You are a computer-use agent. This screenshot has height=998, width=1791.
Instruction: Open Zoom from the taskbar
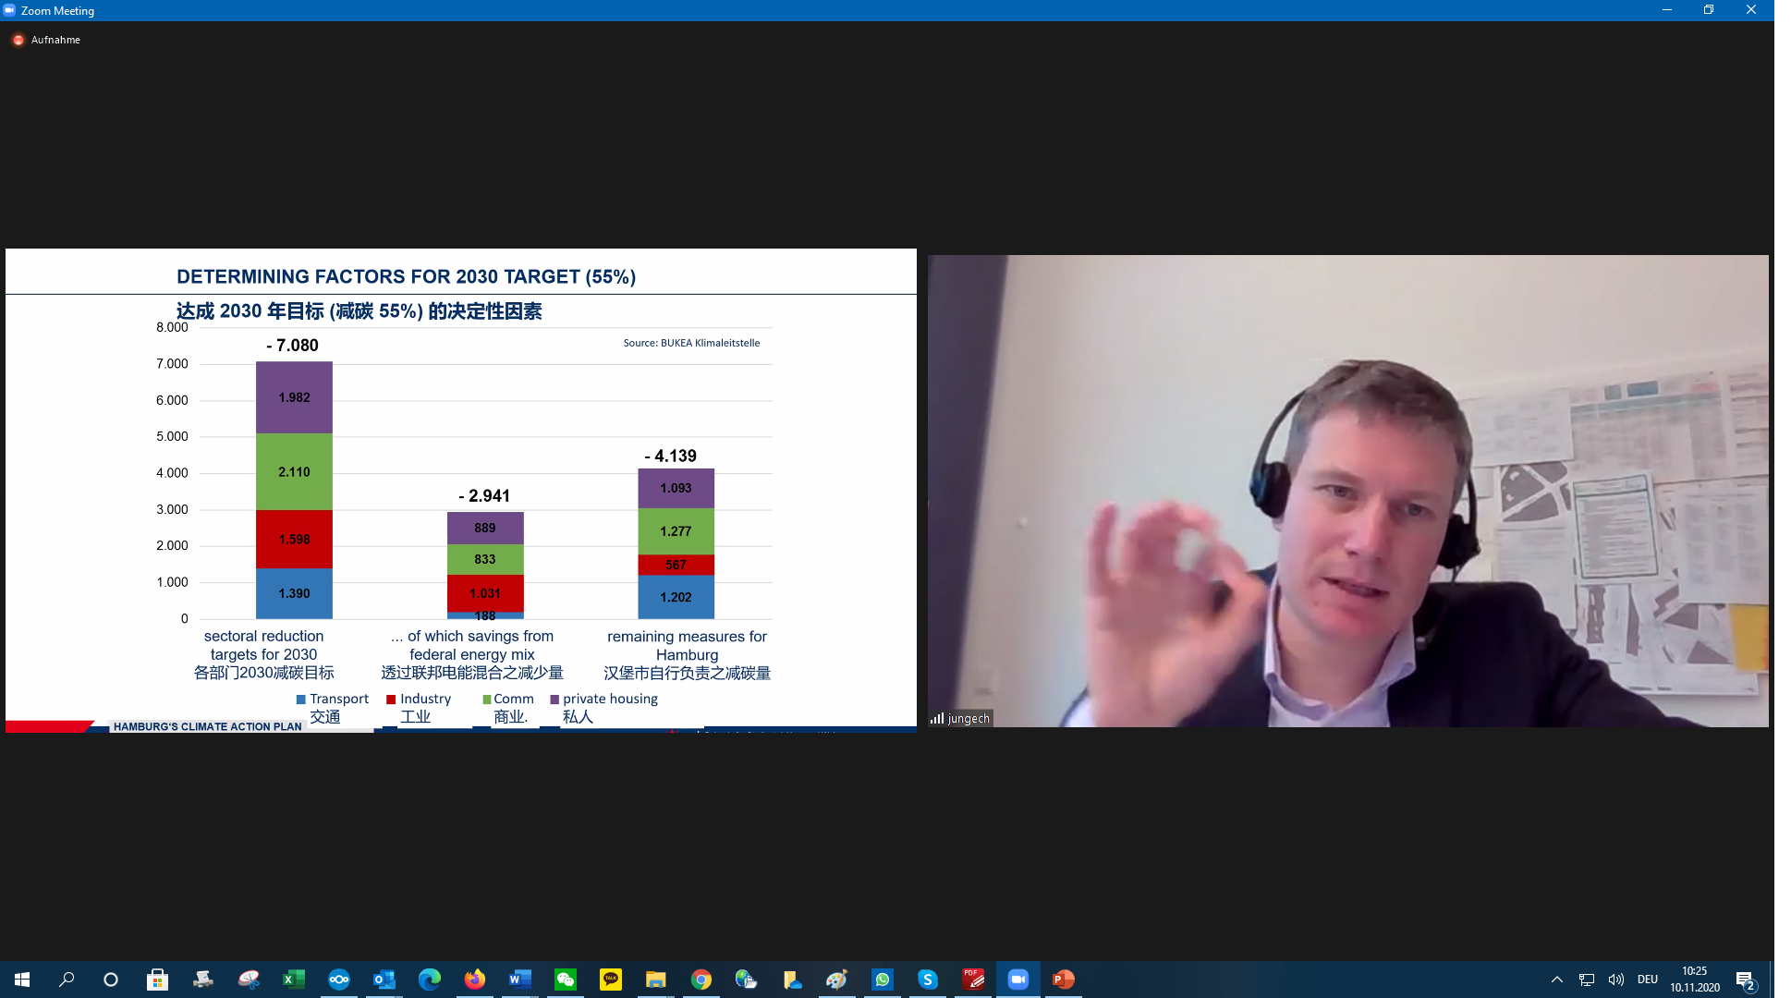point(1017,980)
